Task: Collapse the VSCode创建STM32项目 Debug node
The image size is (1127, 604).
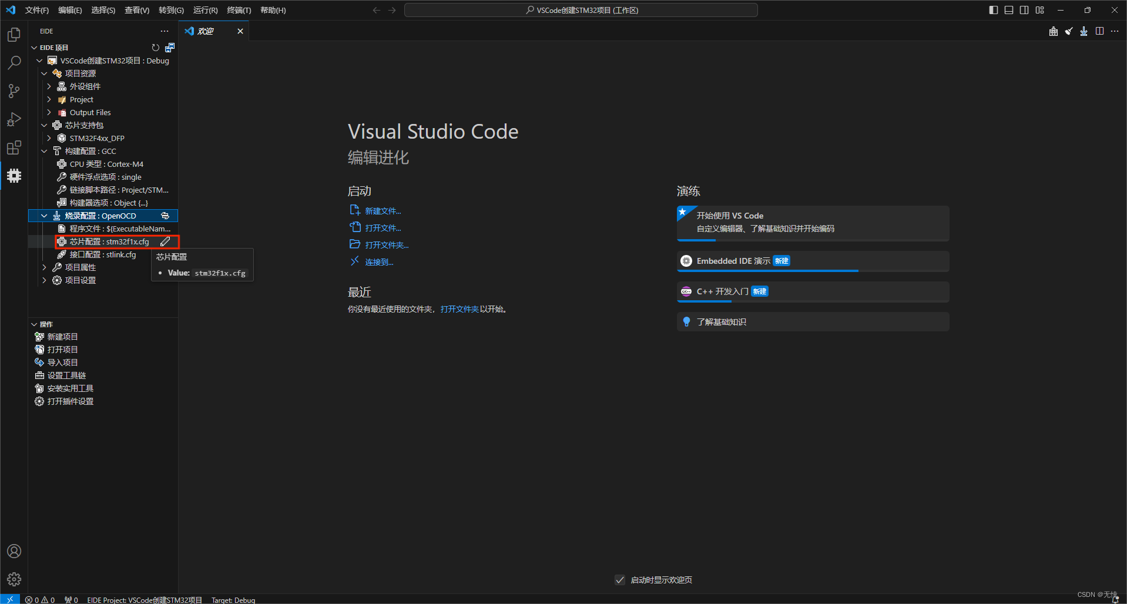Action: (39, 61)
